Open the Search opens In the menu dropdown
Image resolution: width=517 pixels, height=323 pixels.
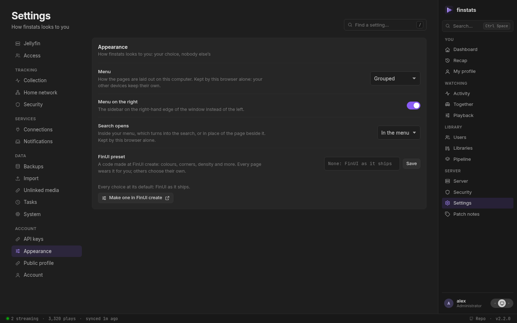pos(399,133)
